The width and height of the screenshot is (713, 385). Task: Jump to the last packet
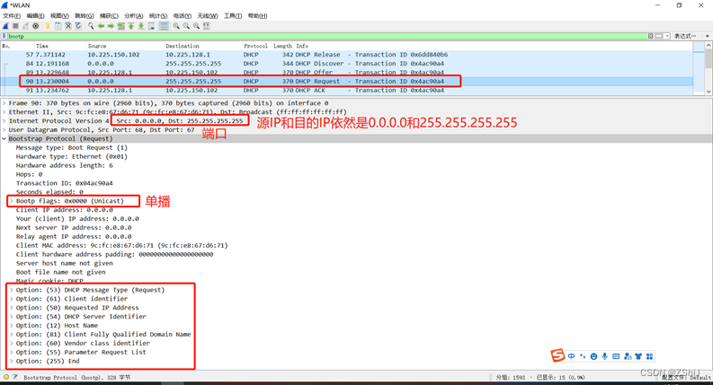pos(141,26)
